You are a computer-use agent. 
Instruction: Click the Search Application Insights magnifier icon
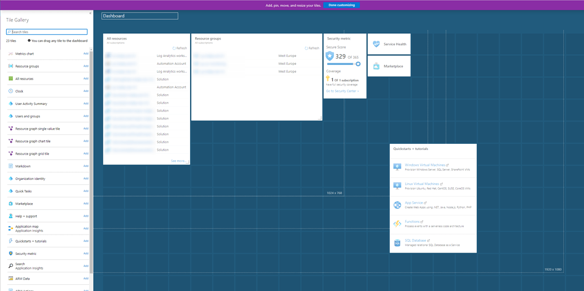(x=10, y=266)
